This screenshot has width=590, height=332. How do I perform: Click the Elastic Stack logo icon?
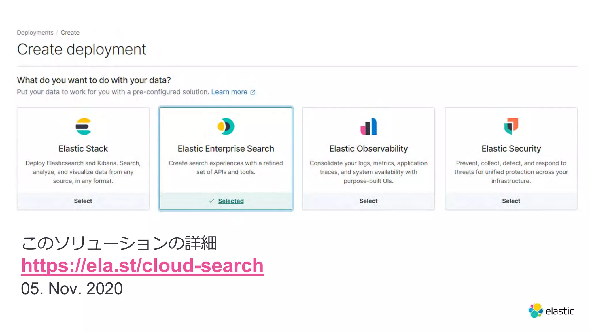click(x=83, y=126)
